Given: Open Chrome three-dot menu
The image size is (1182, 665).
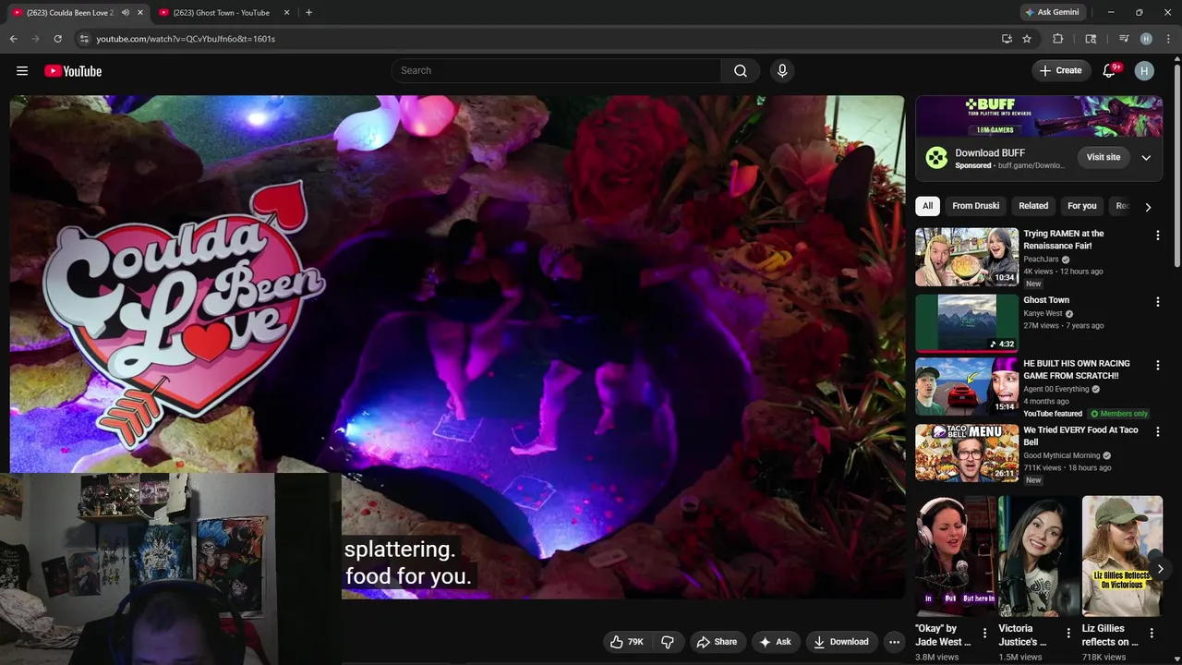Looking at the screenshot, I should (x=1168, y=39).
